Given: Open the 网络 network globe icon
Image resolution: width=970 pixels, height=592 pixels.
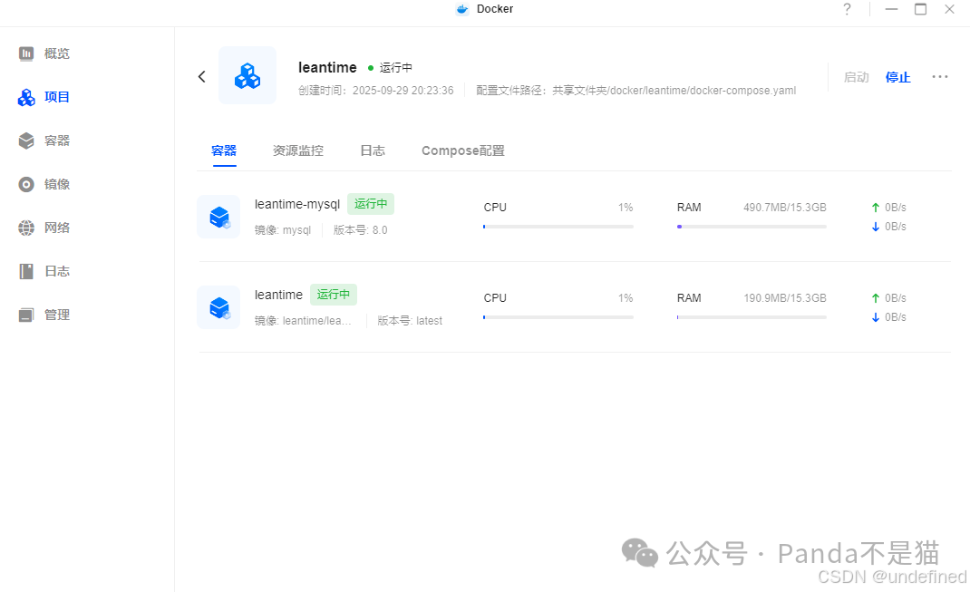Looking at the screenshot, I should [x=26, y=228].
